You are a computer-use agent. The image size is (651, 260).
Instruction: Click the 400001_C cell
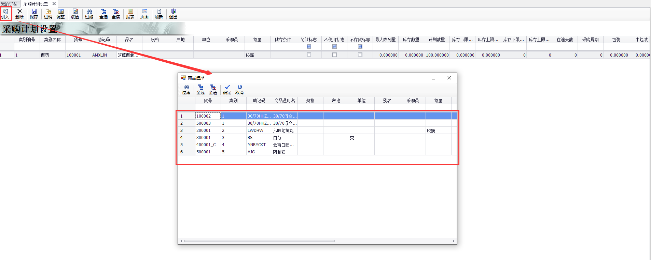[x=208, y=145]
